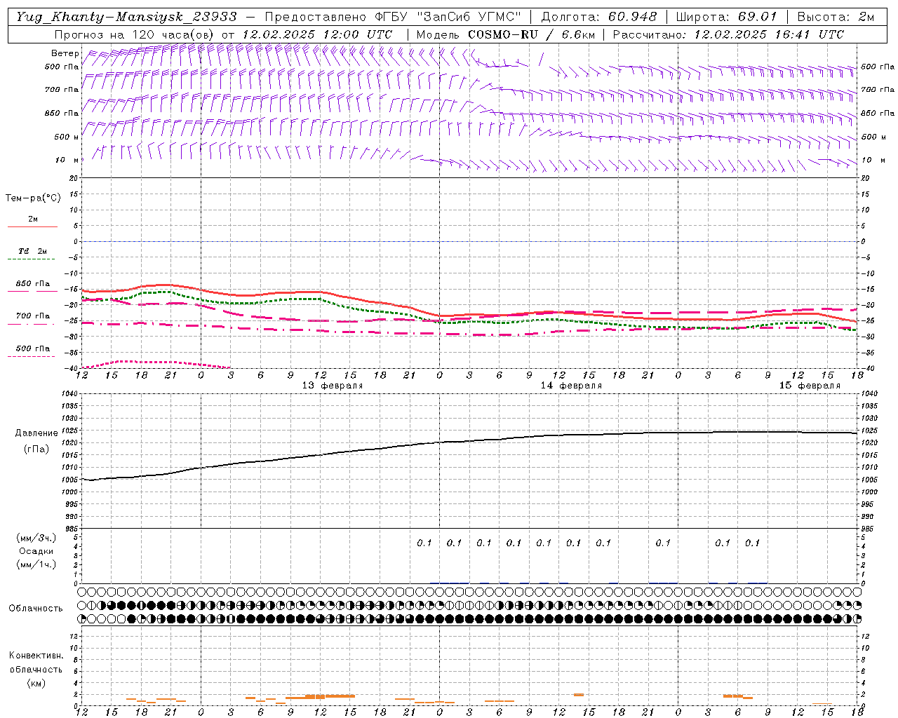
Task: Click the '(км)' unit label for convective cloudiness
Action: [x=36, y=683]
